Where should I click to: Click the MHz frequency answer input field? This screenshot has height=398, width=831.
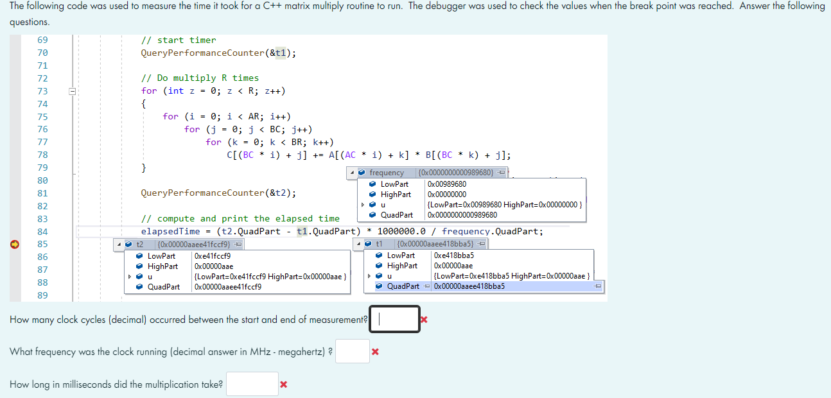point(352,351)
